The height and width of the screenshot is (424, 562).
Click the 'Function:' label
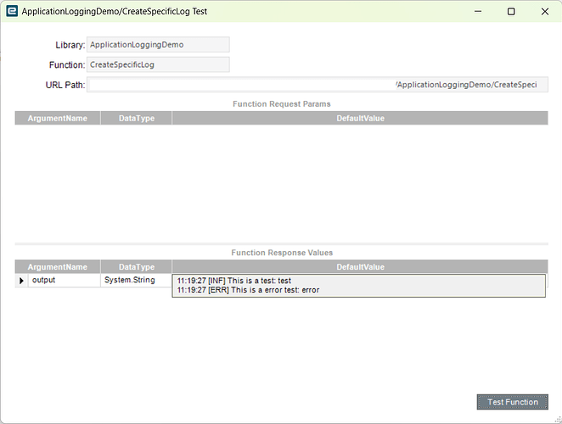(x=67, y=65)
